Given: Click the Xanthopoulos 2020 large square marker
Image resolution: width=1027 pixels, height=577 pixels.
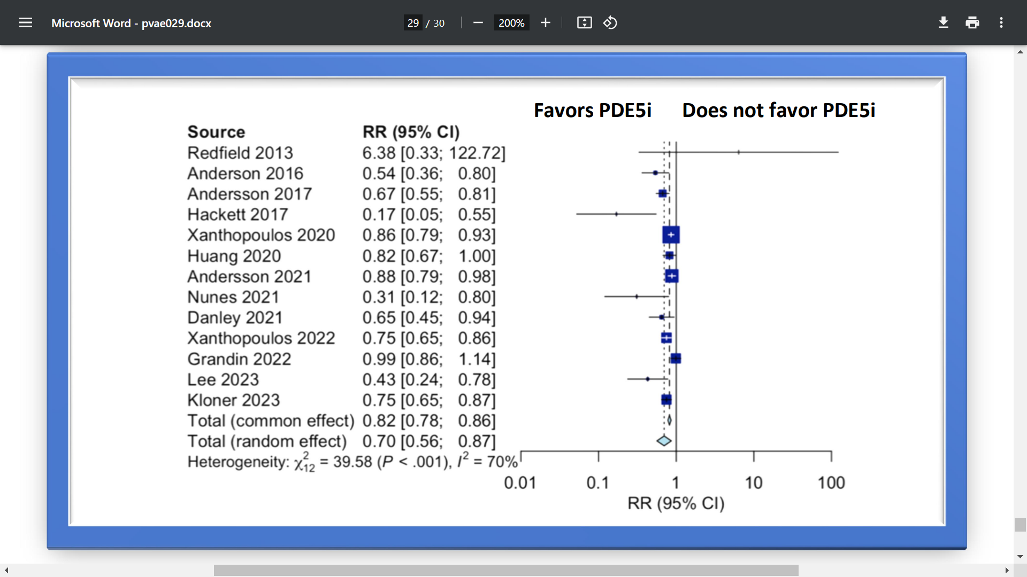Looking at the screenshot, I should (x=671, y=235).
